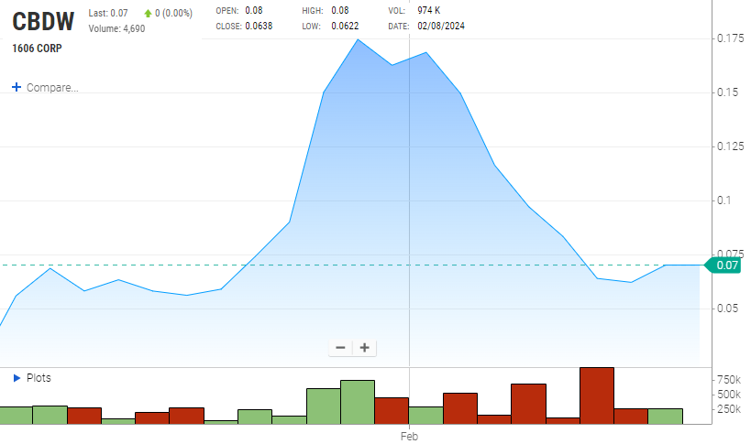Click the 0.07 current price tag
Image resolution: width=751 pixels, height=444 pixels.
click(x=723, y=265)
